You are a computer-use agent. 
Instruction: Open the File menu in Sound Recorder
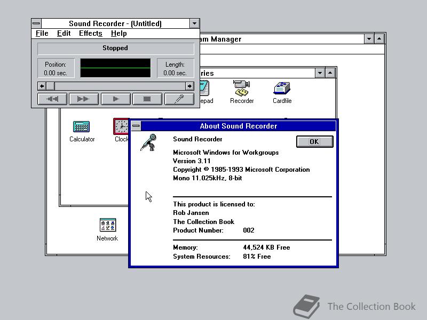coord(42,34)
